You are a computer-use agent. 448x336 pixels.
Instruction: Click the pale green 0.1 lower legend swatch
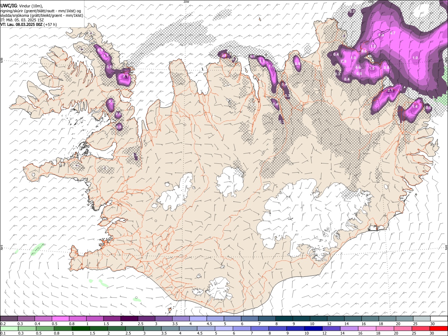pos(9,328)
